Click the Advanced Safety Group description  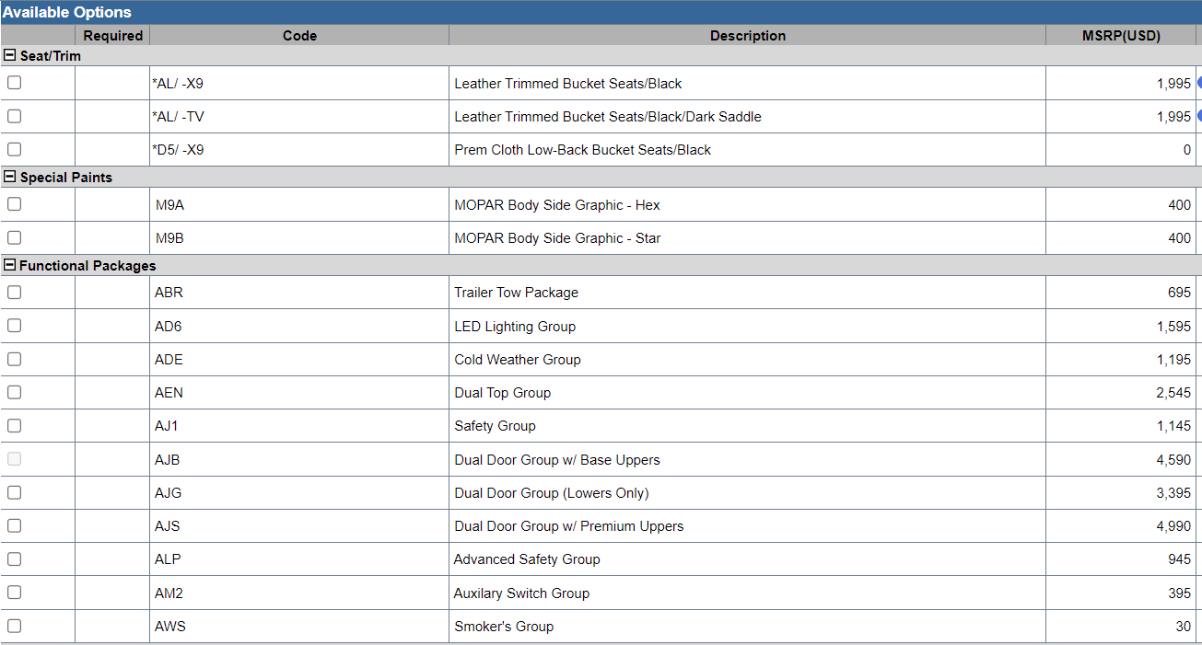[527, 559]
